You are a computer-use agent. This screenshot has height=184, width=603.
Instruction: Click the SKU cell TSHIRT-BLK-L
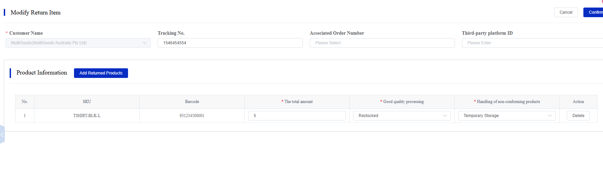[x=87, y=116]
